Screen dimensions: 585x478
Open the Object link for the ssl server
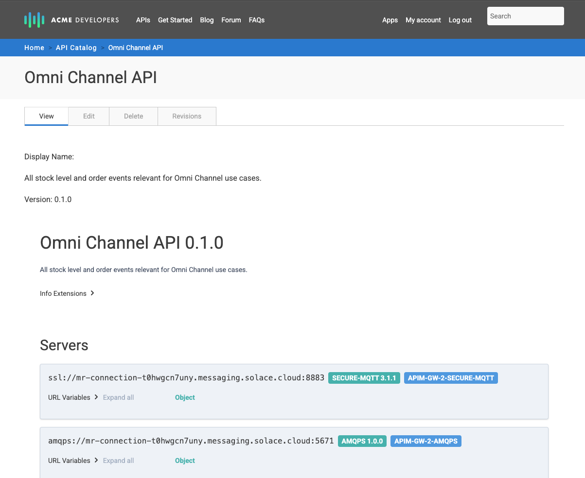(185, 397)
